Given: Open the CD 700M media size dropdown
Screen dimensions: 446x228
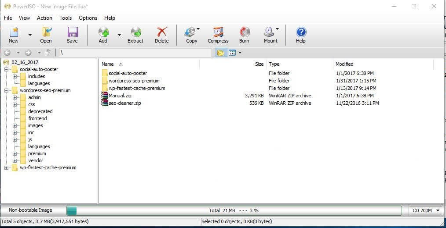Looking at the screenshot, I should click(426, 210).
